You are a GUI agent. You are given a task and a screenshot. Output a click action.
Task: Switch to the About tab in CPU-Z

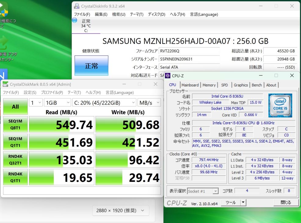click(271, 85)
